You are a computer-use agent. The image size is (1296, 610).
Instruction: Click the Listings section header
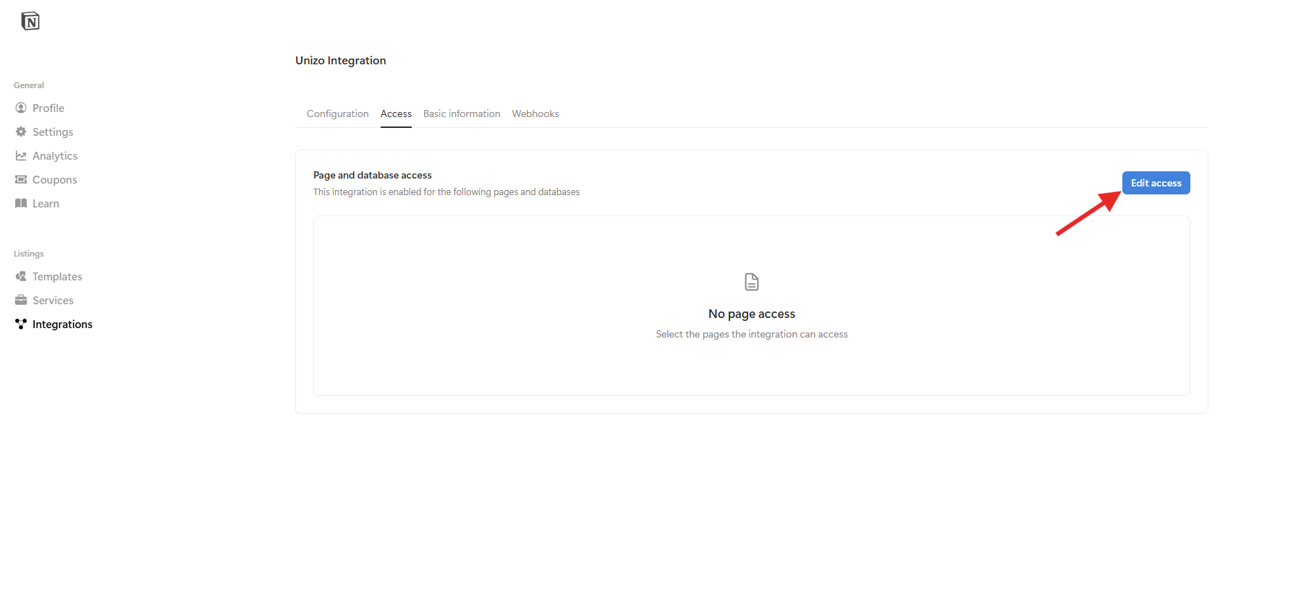(x=29, y=254)
